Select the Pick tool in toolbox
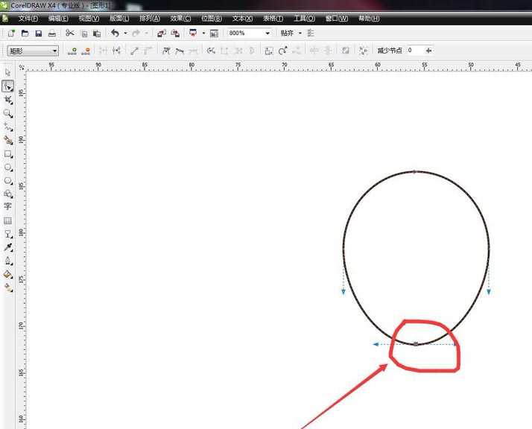This screenshot has height=429, width=532. pos(7,72)
